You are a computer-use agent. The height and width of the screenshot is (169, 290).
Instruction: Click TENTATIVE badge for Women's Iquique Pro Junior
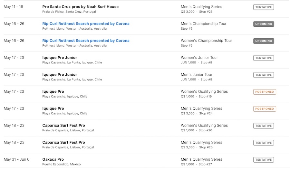point(263,58)
